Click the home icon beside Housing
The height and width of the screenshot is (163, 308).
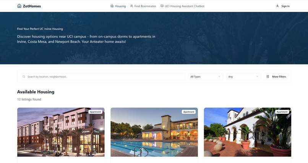[x=112, y=6]
